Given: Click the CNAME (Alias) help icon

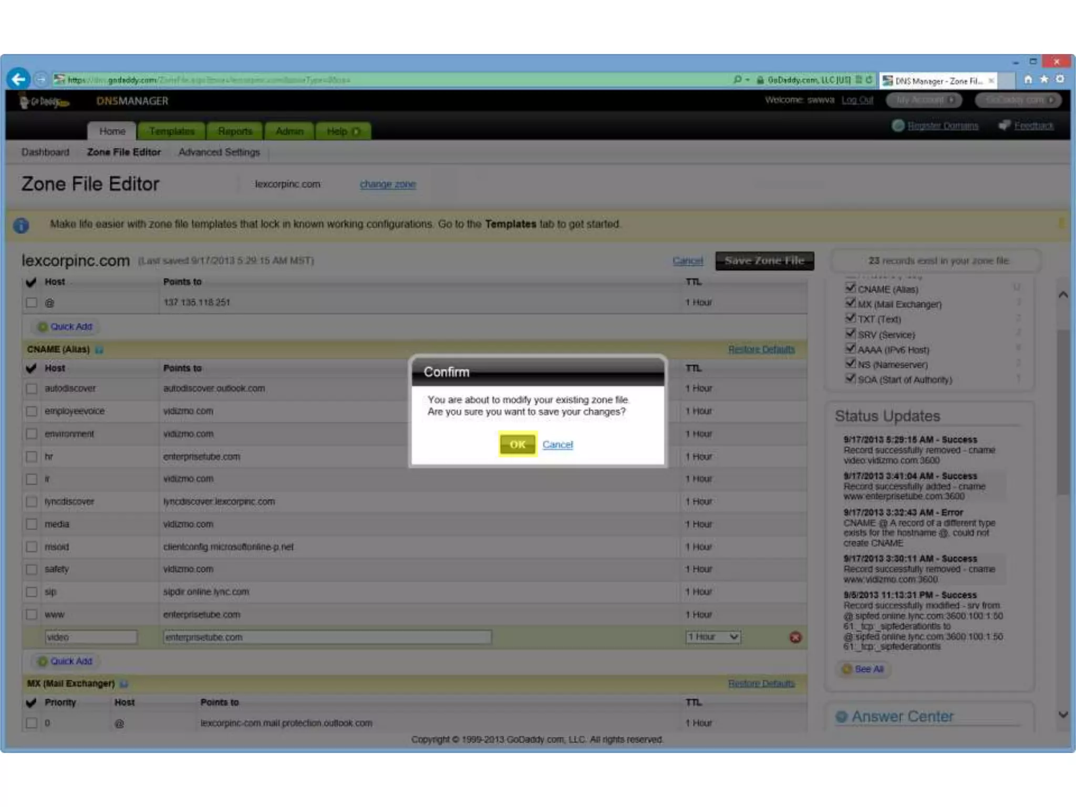Looking at the screenshot, I should pos(99,350).
